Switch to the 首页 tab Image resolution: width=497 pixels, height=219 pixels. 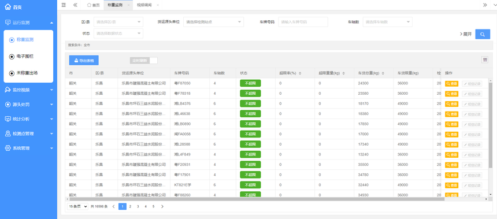93,5
